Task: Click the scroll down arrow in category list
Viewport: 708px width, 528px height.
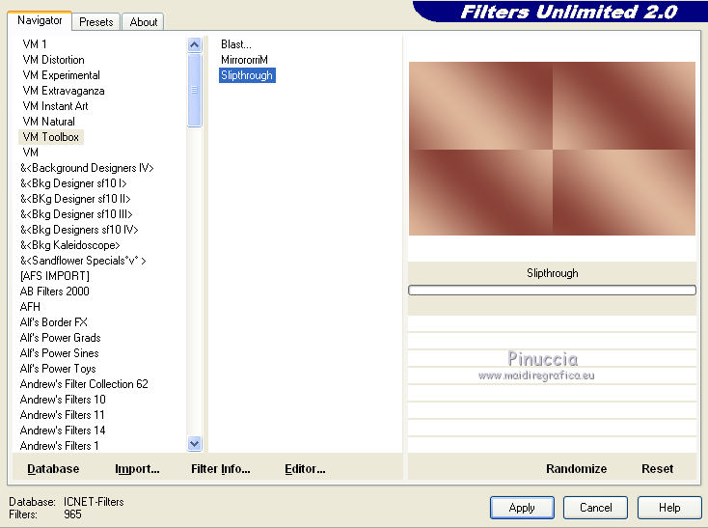Action: click(194, 443)
